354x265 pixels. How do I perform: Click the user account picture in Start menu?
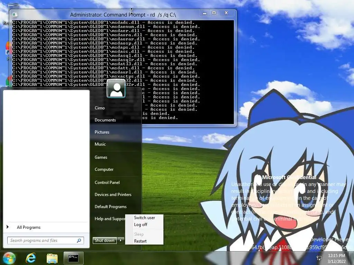(x=116, y=89)
